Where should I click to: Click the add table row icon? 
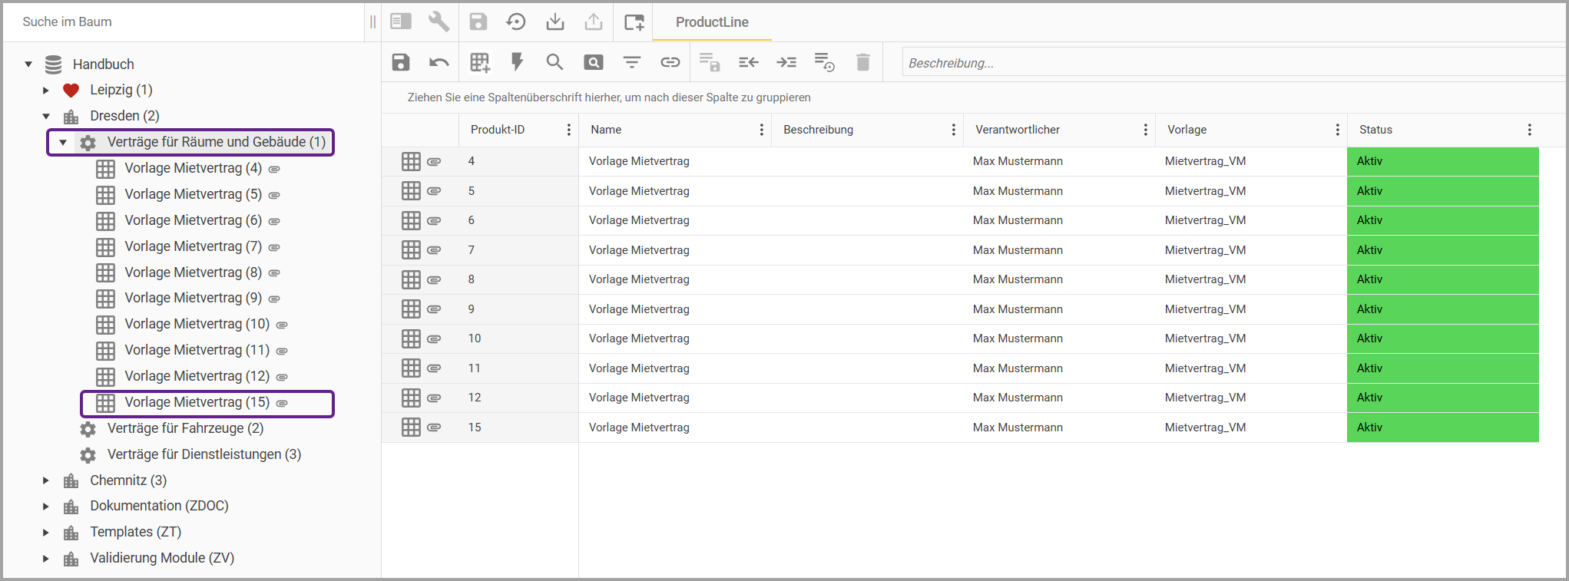click(480, 62)
